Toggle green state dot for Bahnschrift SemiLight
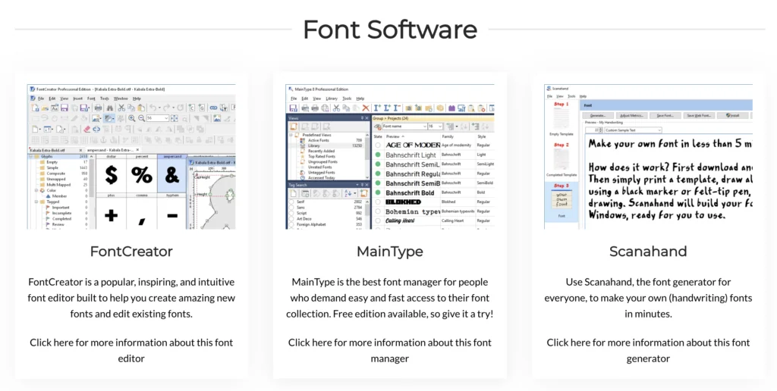This screenshot has width=777, height=391. tap(378, 164)
